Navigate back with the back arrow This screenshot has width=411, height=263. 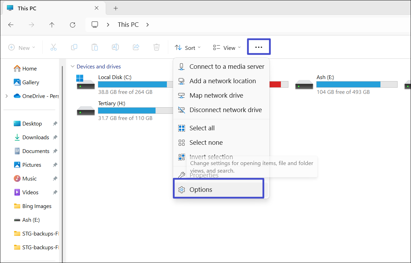coord(11,25)
